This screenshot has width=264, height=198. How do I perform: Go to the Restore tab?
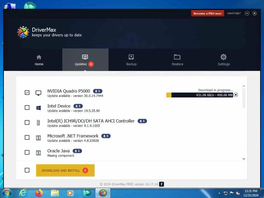[x=177, y=60]
